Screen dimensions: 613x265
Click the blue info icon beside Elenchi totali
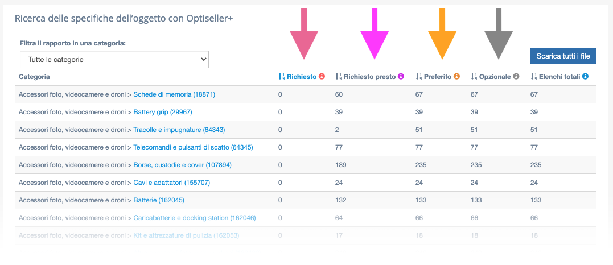585,77
